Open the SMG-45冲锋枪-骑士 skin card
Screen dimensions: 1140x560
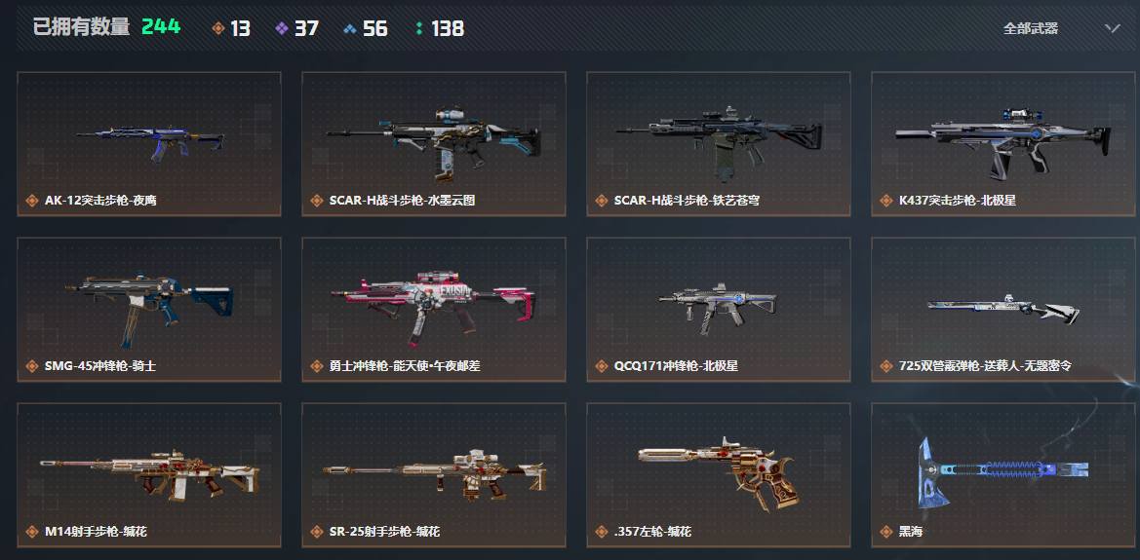coord(149,310)
